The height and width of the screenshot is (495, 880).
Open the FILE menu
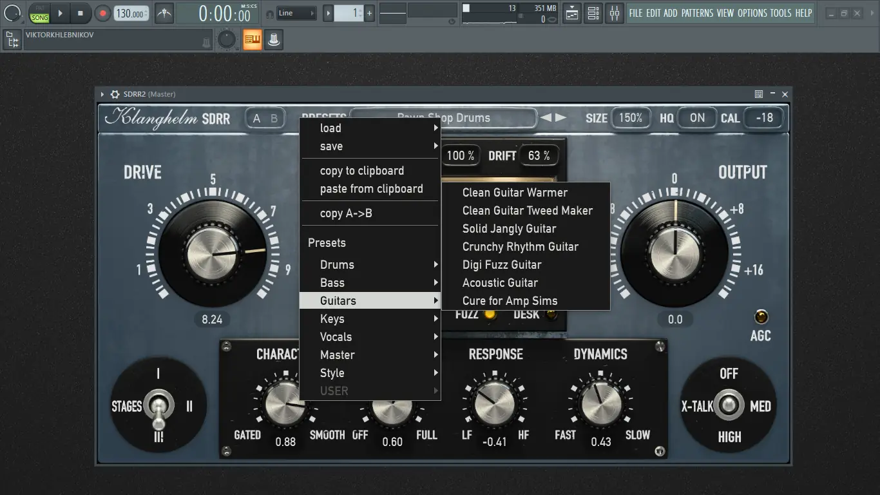pos(636,13)
